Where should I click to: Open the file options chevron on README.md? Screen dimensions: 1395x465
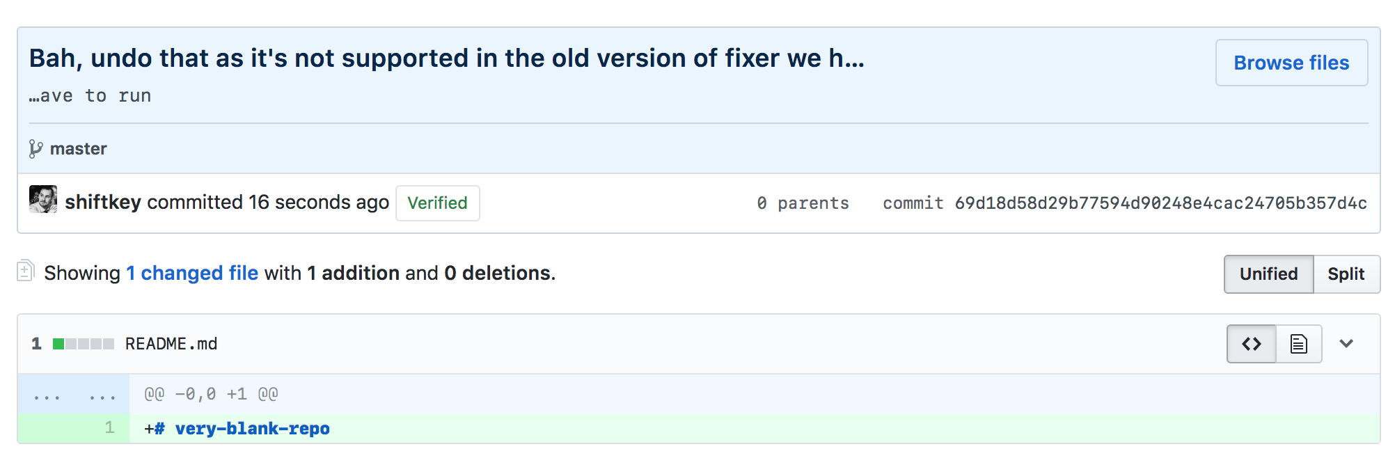(x=1346, y=343)
